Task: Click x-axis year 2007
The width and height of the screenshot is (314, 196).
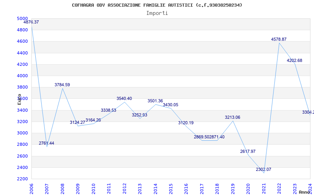Action: pos(47,189)
